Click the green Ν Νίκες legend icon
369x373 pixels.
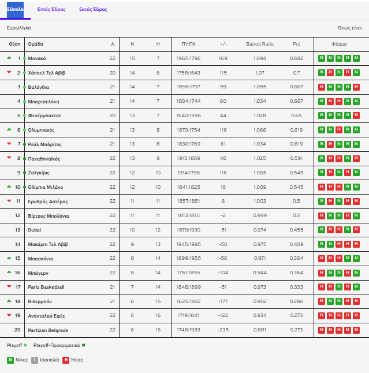tap(10, 360)
